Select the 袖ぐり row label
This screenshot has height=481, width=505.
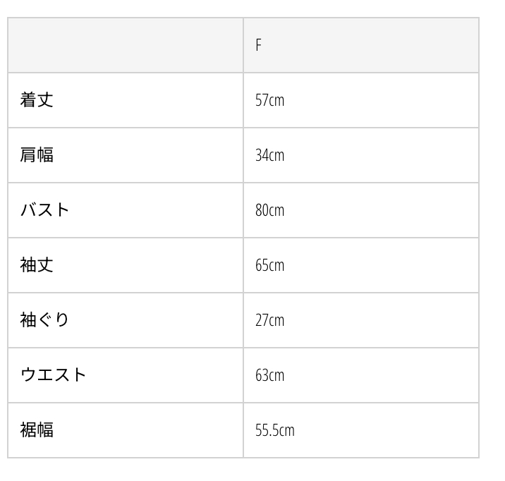pos(45,320)
